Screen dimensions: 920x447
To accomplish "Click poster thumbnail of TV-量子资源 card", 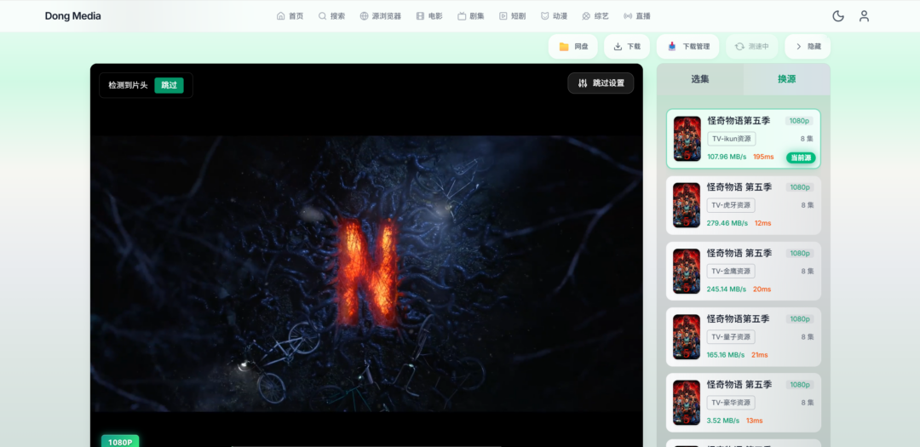I will tap(687, 336).
